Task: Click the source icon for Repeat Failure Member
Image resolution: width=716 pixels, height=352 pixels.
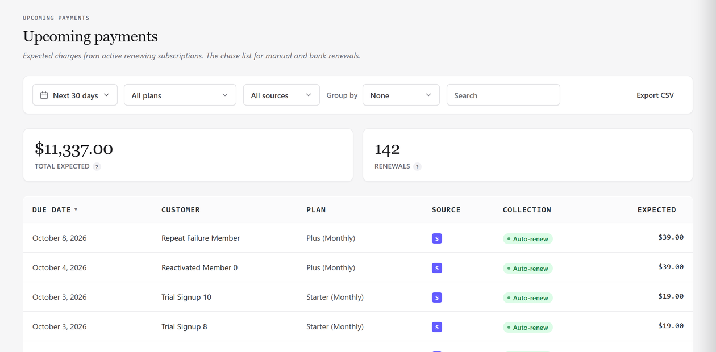Action: click(437, 238)
